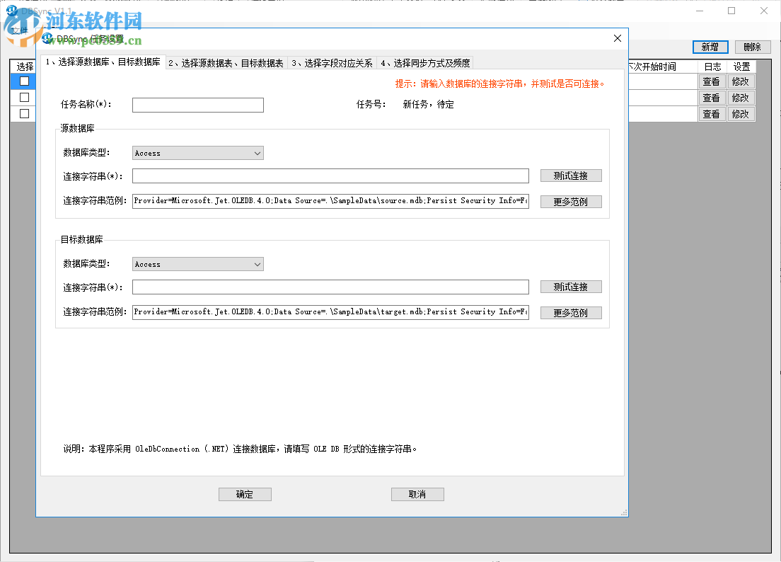Click the 任务号 label "新任务，待定"

[429, 105]
